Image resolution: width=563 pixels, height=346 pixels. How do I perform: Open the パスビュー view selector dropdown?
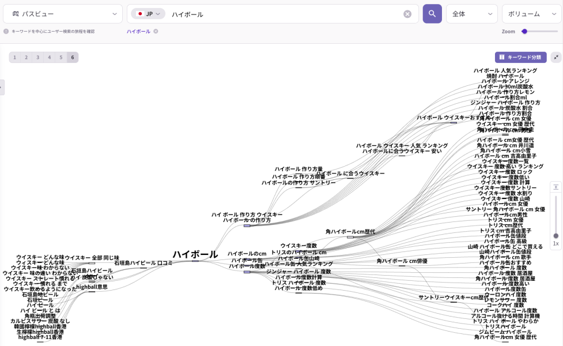(62, 13)
